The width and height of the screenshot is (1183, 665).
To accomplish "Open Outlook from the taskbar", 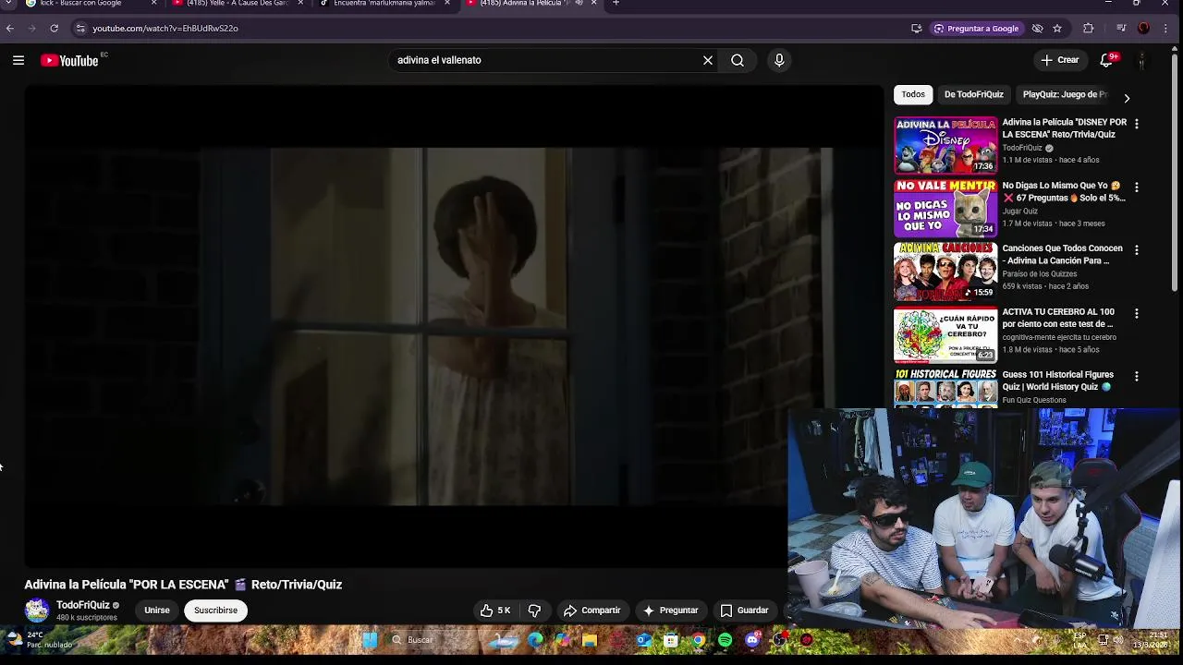I will [x=644, y=639].
